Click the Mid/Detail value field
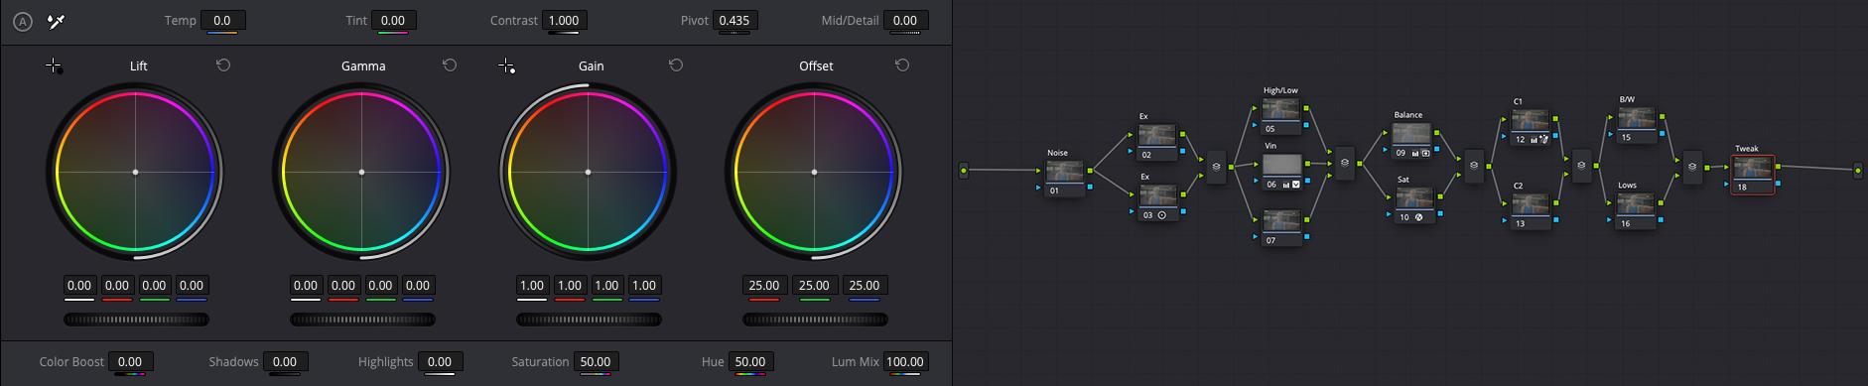1868x386 pixels. tap(905, 20)
